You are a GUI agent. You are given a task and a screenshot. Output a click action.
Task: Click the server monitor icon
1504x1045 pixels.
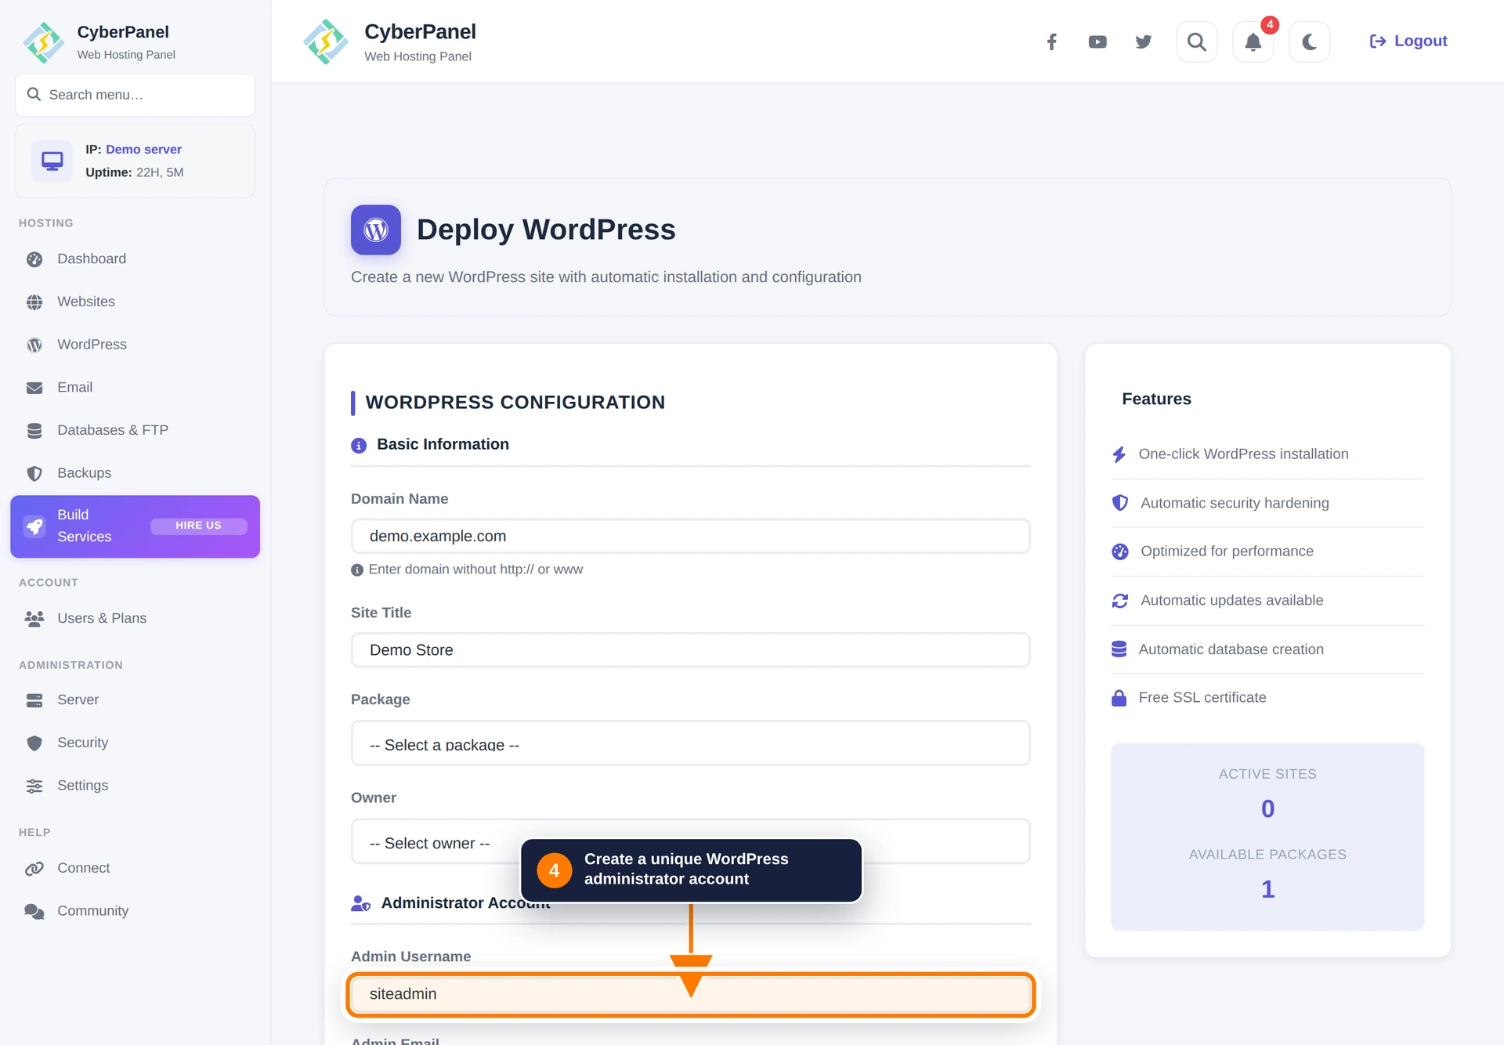click(x=52, y=161)
